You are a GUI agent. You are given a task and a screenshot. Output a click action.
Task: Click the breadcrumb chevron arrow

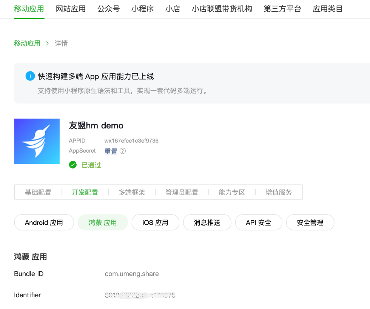(x=48, y=43)
